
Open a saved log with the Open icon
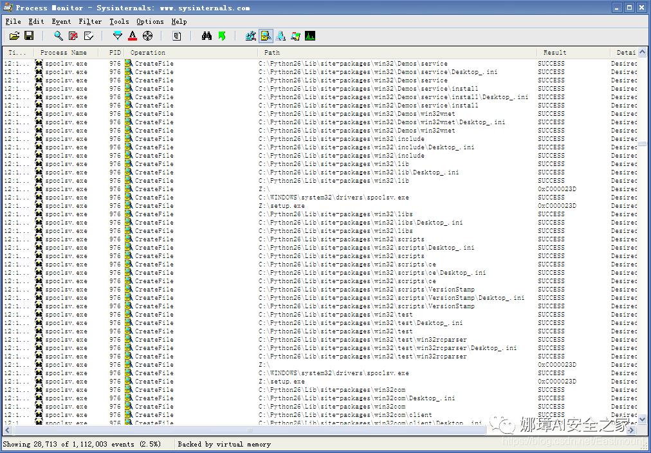15,36
